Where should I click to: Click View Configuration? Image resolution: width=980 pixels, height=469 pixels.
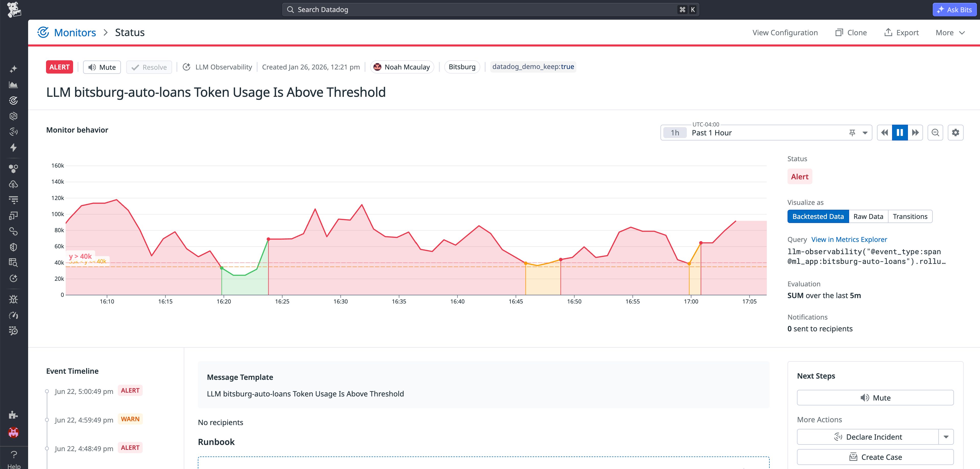tap(785, 33)
